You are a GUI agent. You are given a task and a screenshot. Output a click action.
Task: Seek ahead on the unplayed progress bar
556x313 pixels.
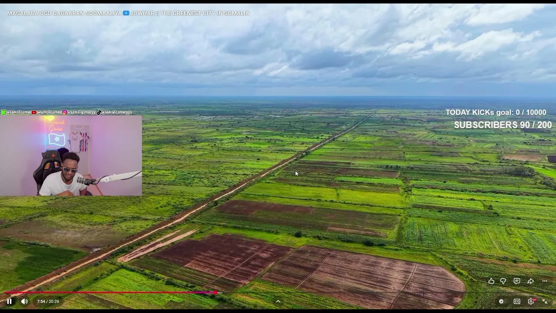point(384,293)
